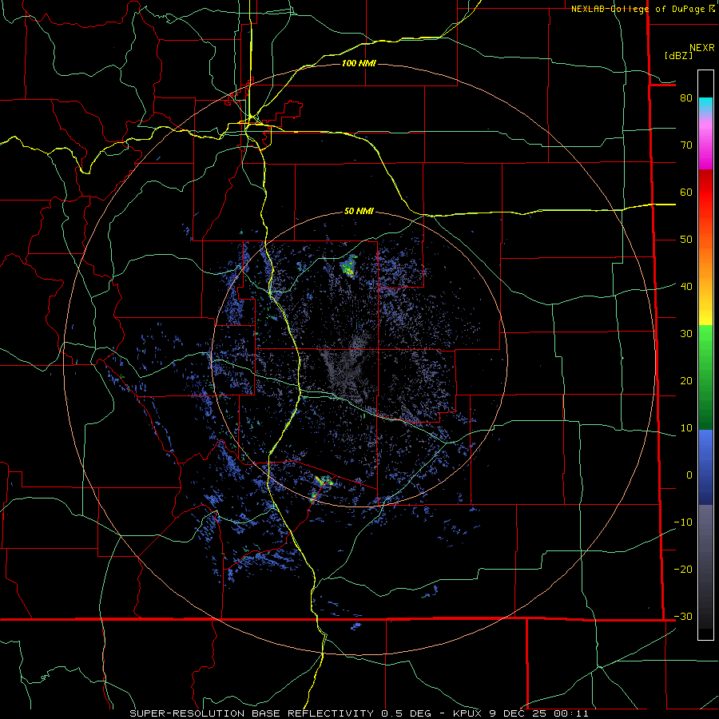
Task: Click the cyan band atop the color bar
Action: [705, 105]
